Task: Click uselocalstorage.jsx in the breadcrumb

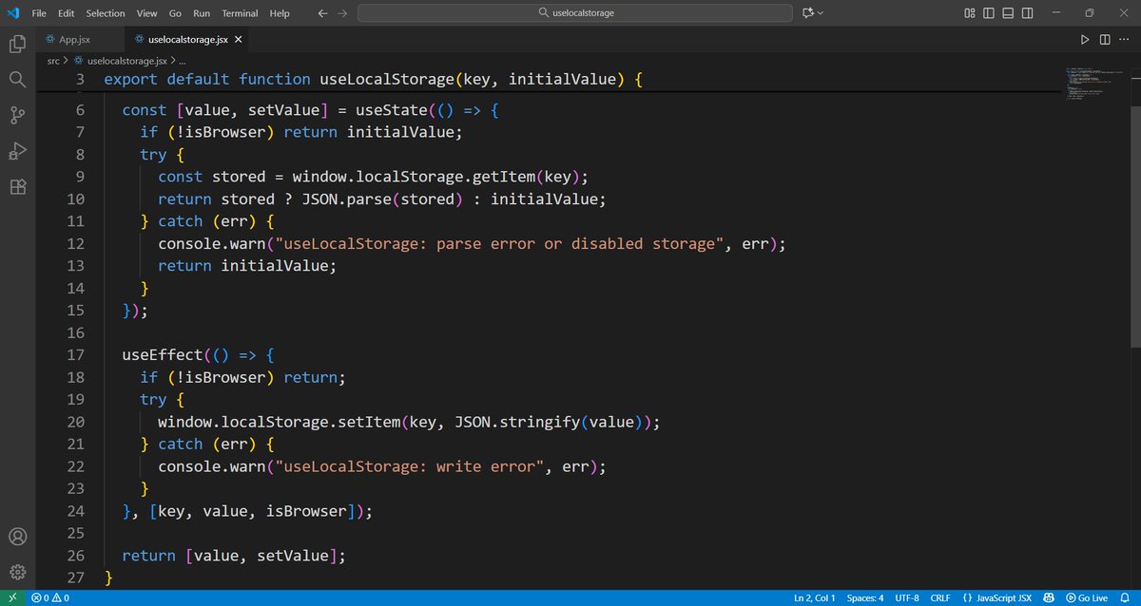Action: click(126, 60)
